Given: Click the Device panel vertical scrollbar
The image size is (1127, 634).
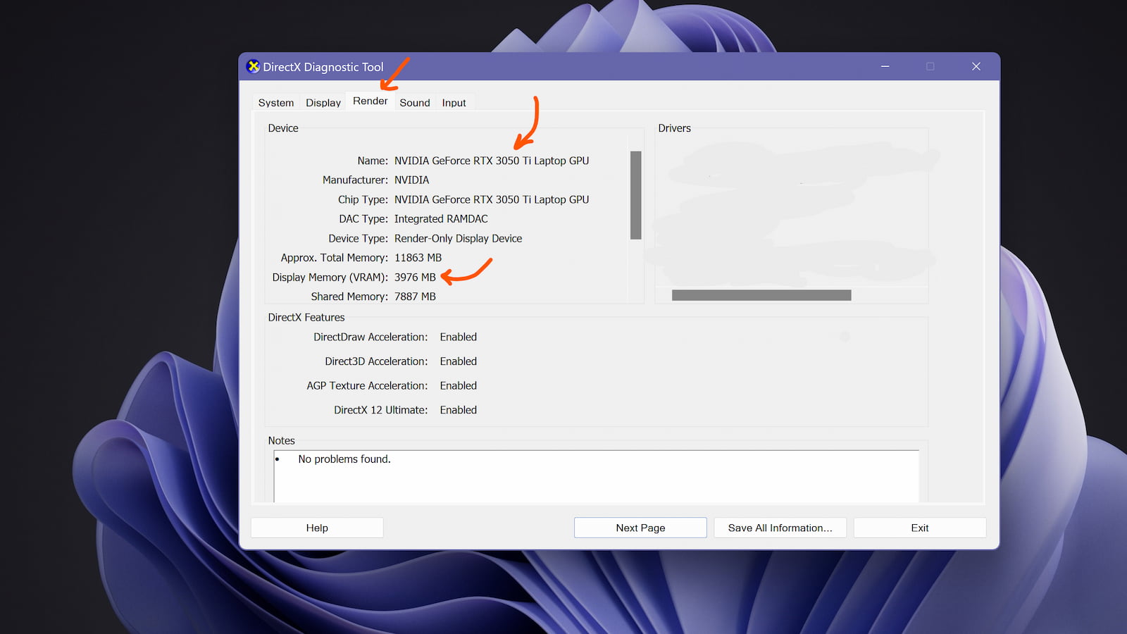Looking at the screenshot, I should click(x=635, y=195).
